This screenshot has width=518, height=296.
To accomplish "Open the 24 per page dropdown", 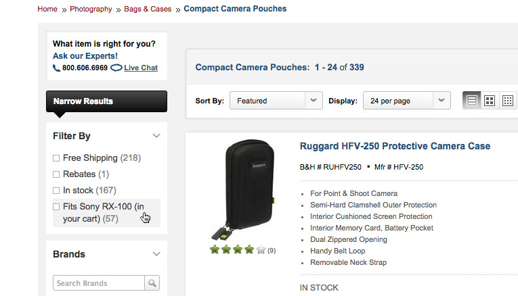I will click(406, 101).
